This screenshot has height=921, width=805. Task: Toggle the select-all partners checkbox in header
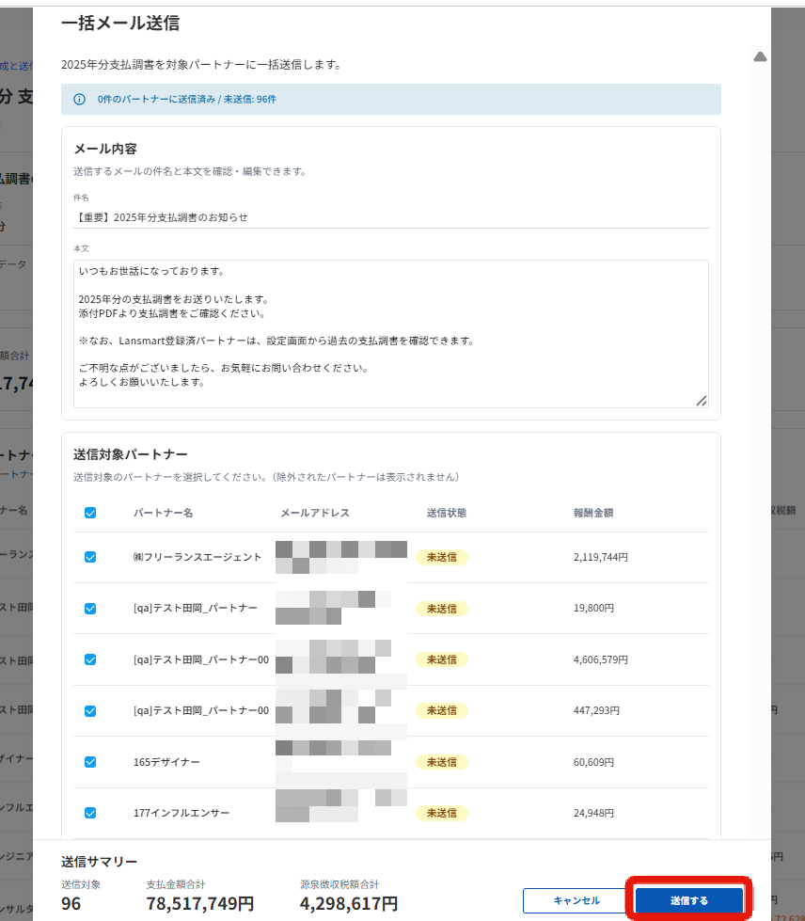point(90,513)
